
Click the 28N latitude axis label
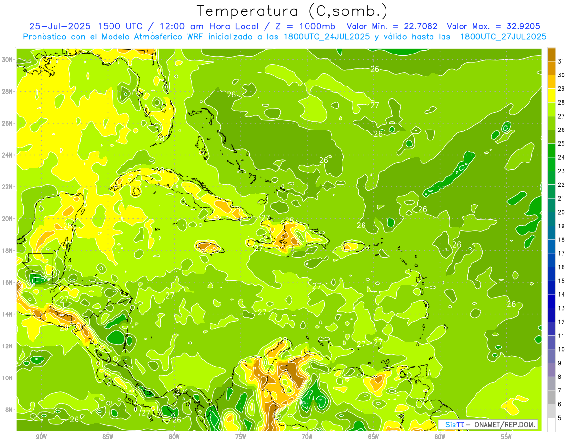(7, 91)
